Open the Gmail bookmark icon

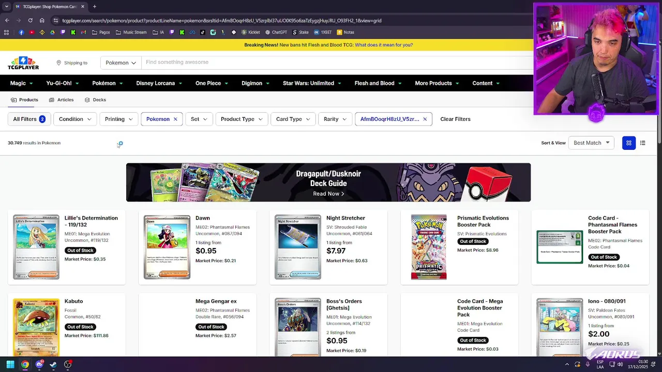click(x=83, y=32)
